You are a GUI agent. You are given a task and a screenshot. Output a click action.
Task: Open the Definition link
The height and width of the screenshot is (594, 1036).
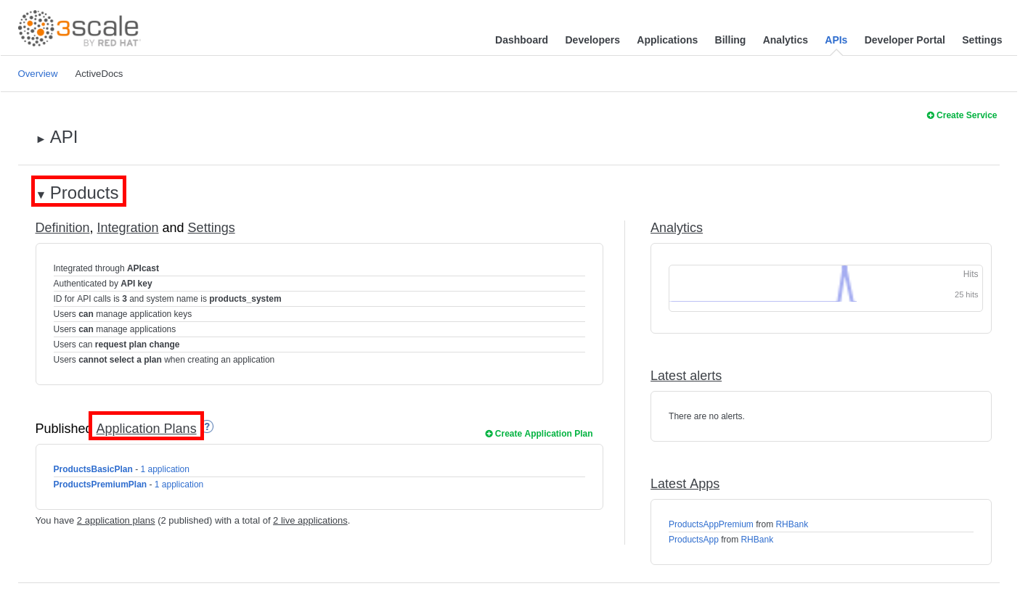62,228
